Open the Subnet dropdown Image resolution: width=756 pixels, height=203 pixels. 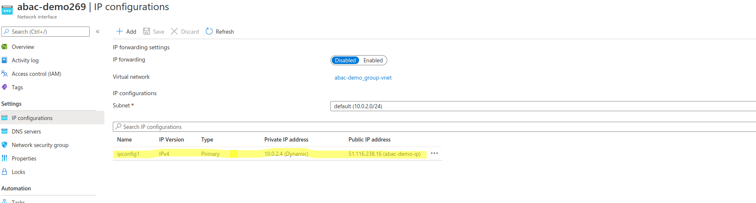pyautogui.click(x=542, y=106)
